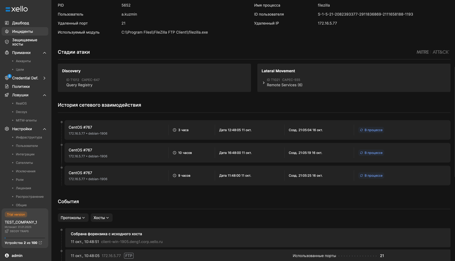Click the Incidents icon in sidebar
455x261 pixels.
pyautogui.click(x=7, y=31)
